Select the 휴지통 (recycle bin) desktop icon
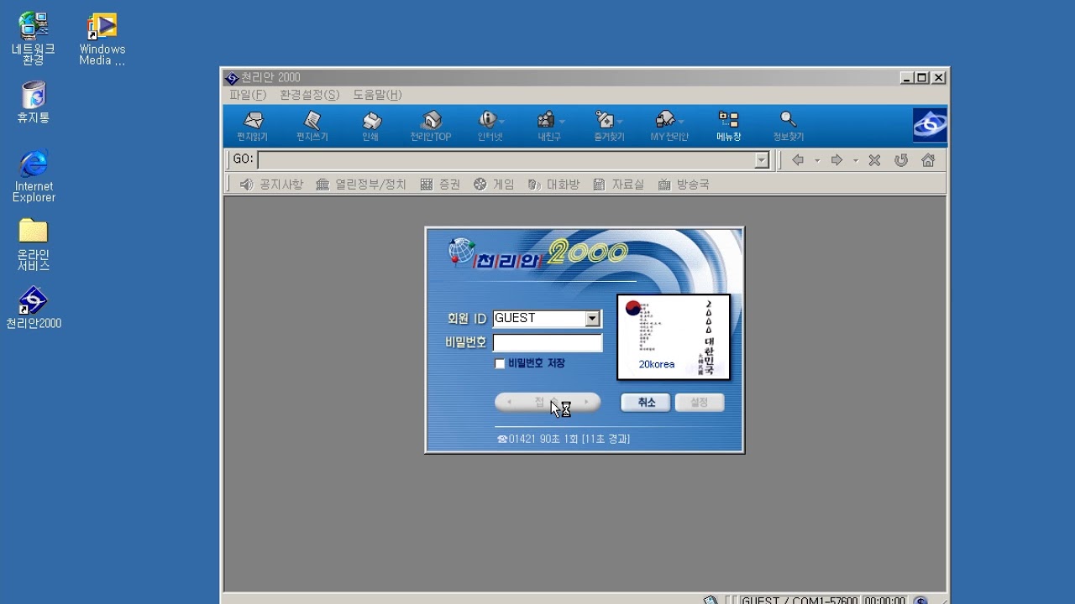The height and width of the screenshot is (604, 1075). point(34,102)
